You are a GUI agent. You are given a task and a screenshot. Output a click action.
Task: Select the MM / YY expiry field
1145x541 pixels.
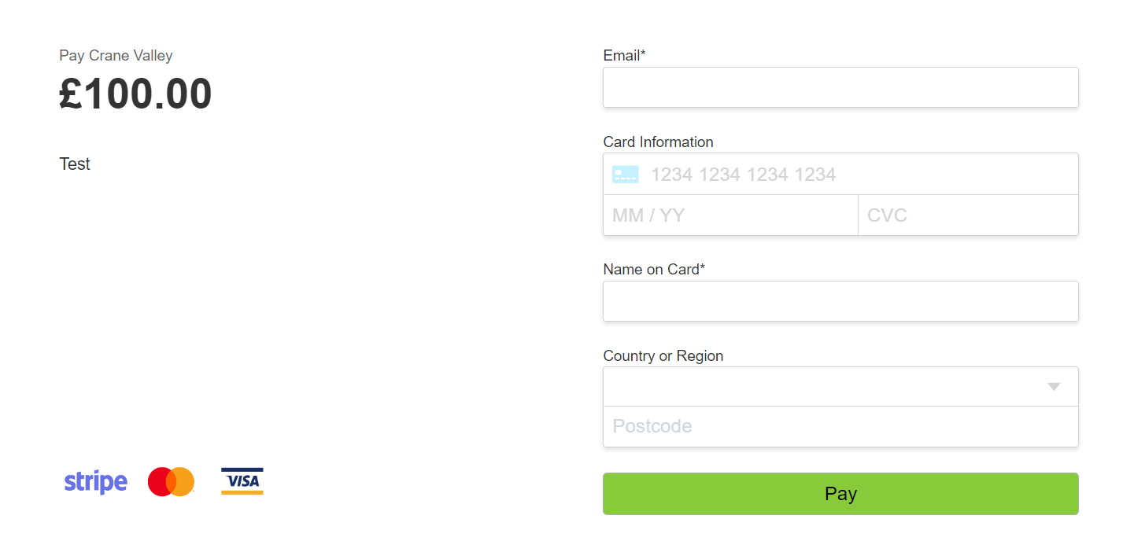click(x=730, y=215)
